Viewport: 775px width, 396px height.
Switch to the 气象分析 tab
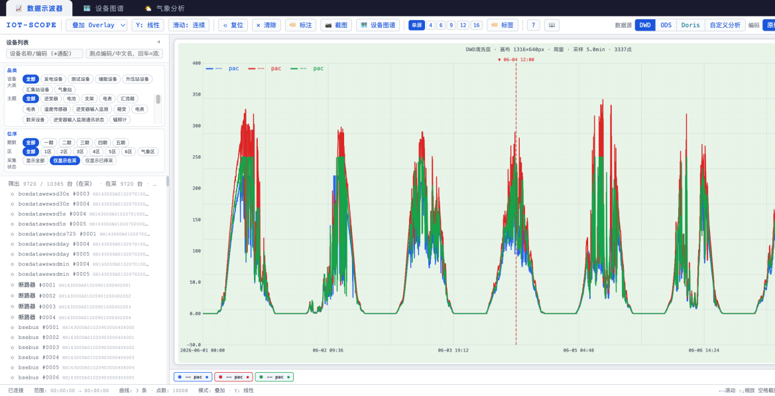164,9
